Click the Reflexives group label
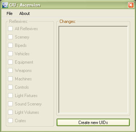This screenshot has height=132, width=136. click(x=18, y=21)
